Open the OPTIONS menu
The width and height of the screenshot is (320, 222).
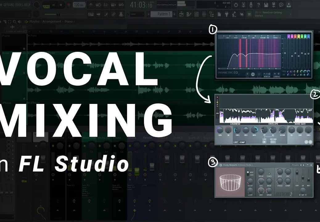click(x=9, y=5)
